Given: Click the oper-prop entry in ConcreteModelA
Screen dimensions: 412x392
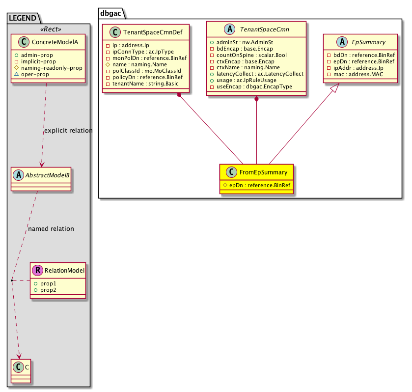Looking at the screenshot, I should (49, 74).
